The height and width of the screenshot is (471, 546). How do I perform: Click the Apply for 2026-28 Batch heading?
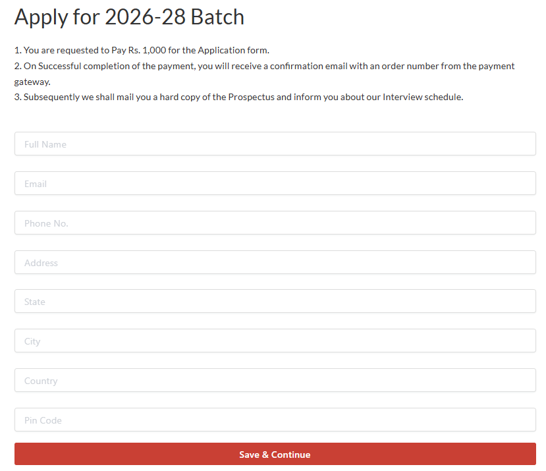tap(129, 17)
